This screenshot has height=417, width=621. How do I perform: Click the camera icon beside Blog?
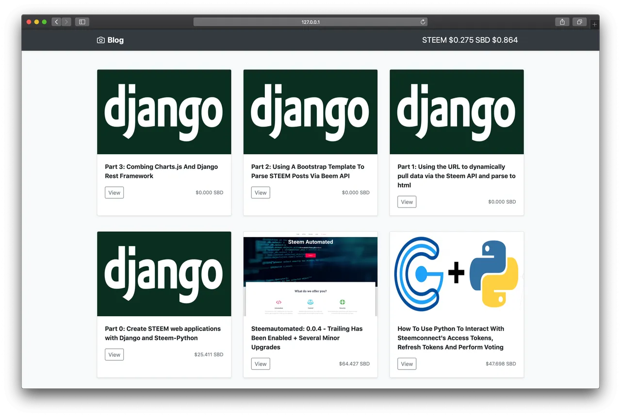pos(101,40)
